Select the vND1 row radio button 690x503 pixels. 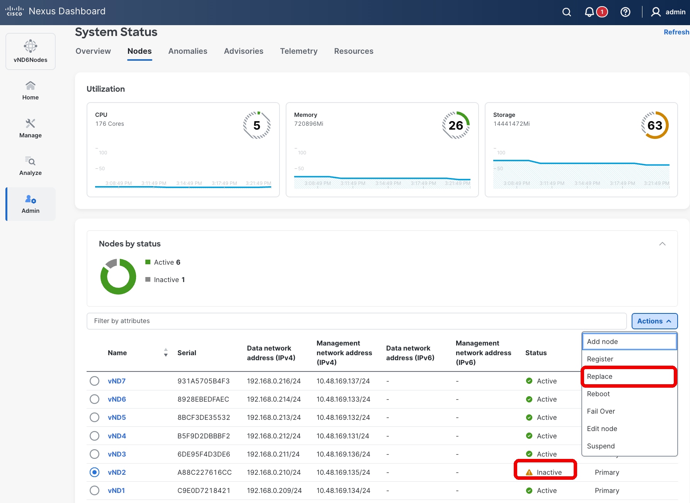(x=94, y=491)
